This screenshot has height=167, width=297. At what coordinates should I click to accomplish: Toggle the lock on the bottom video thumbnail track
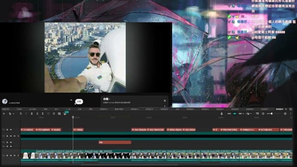tap(7, 155)
